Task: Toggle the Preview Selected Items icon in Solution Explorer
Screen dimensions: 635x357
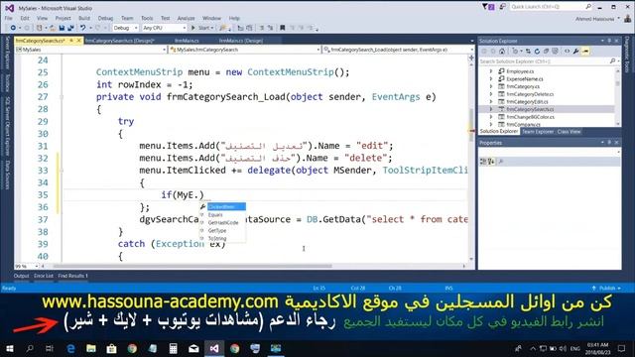Action: [585, 51]
